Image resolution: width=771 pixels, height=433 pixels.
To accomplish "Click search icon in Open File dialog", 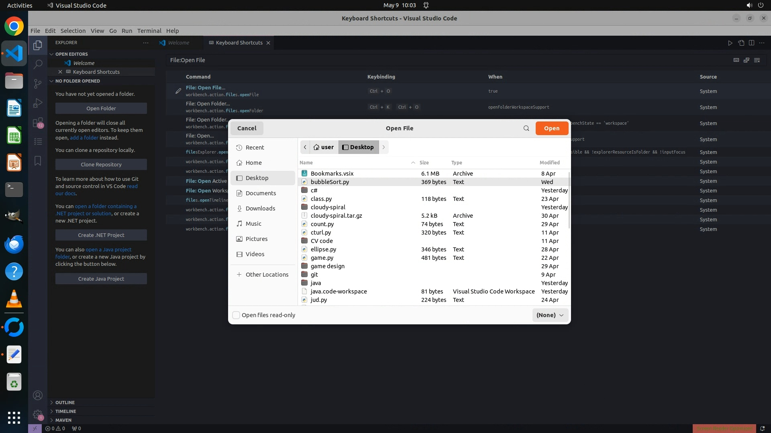I will [x=526, y=128].
